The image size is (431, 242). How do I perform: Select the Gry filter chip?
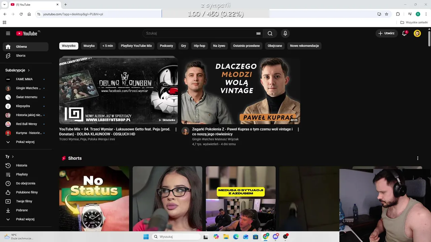184,46
